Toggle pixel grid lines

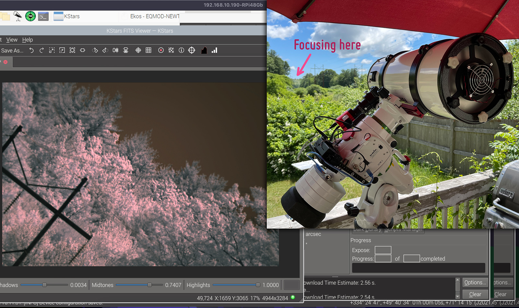149,50
